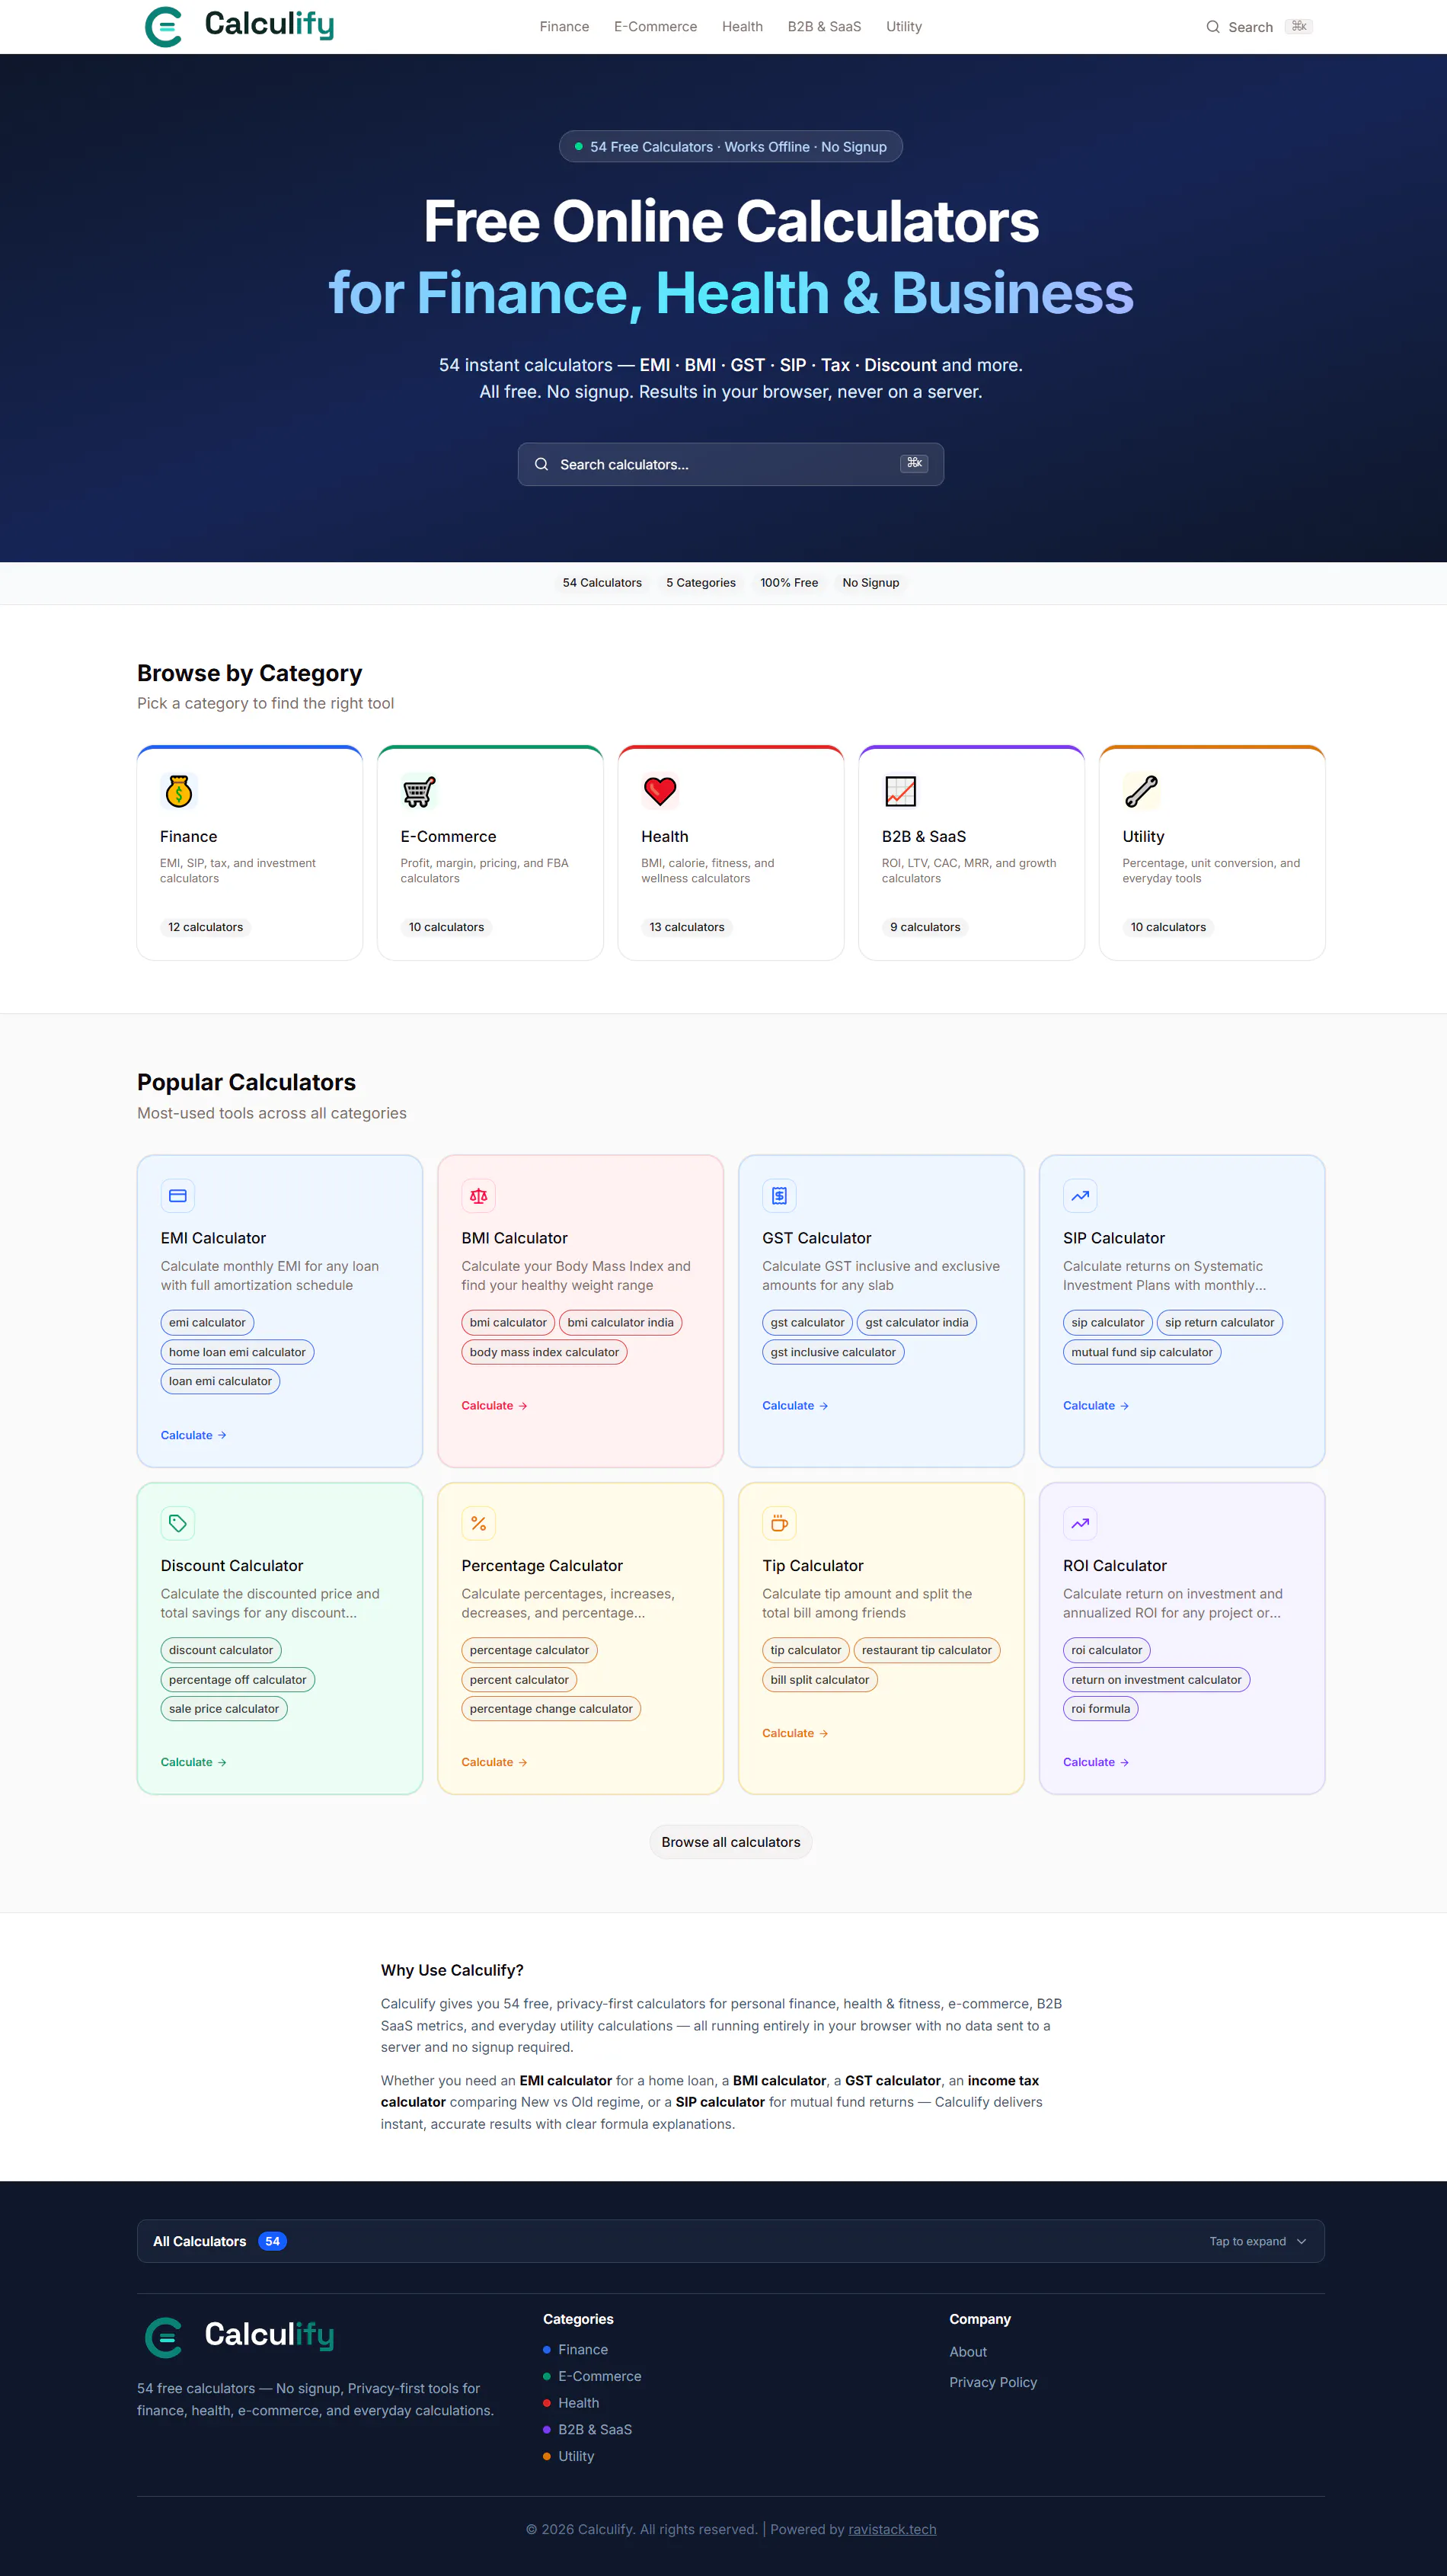Click Calculate link on Percentage Calculator card
1447x2576 pixels.
click(x=495, y=1762)
